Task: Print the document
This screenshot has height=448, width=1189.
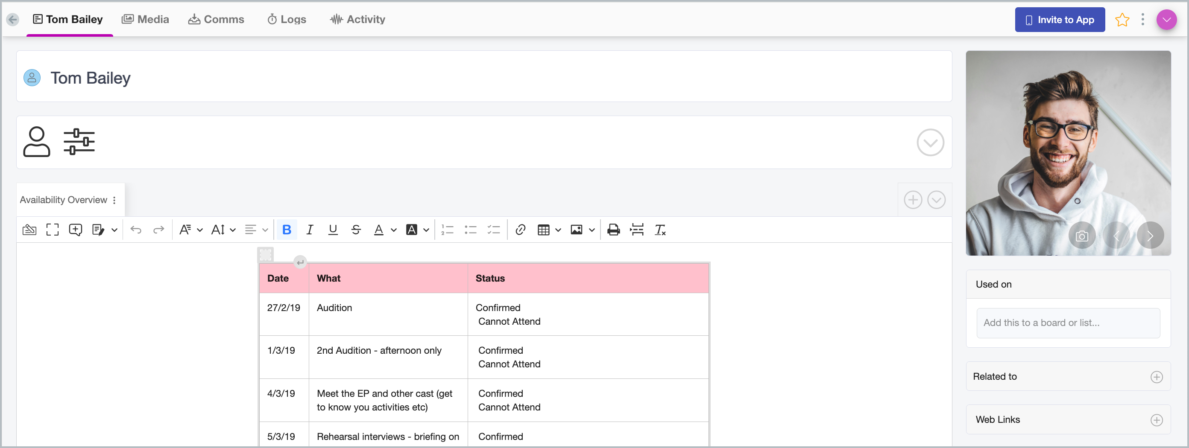Action: (613, 230)
